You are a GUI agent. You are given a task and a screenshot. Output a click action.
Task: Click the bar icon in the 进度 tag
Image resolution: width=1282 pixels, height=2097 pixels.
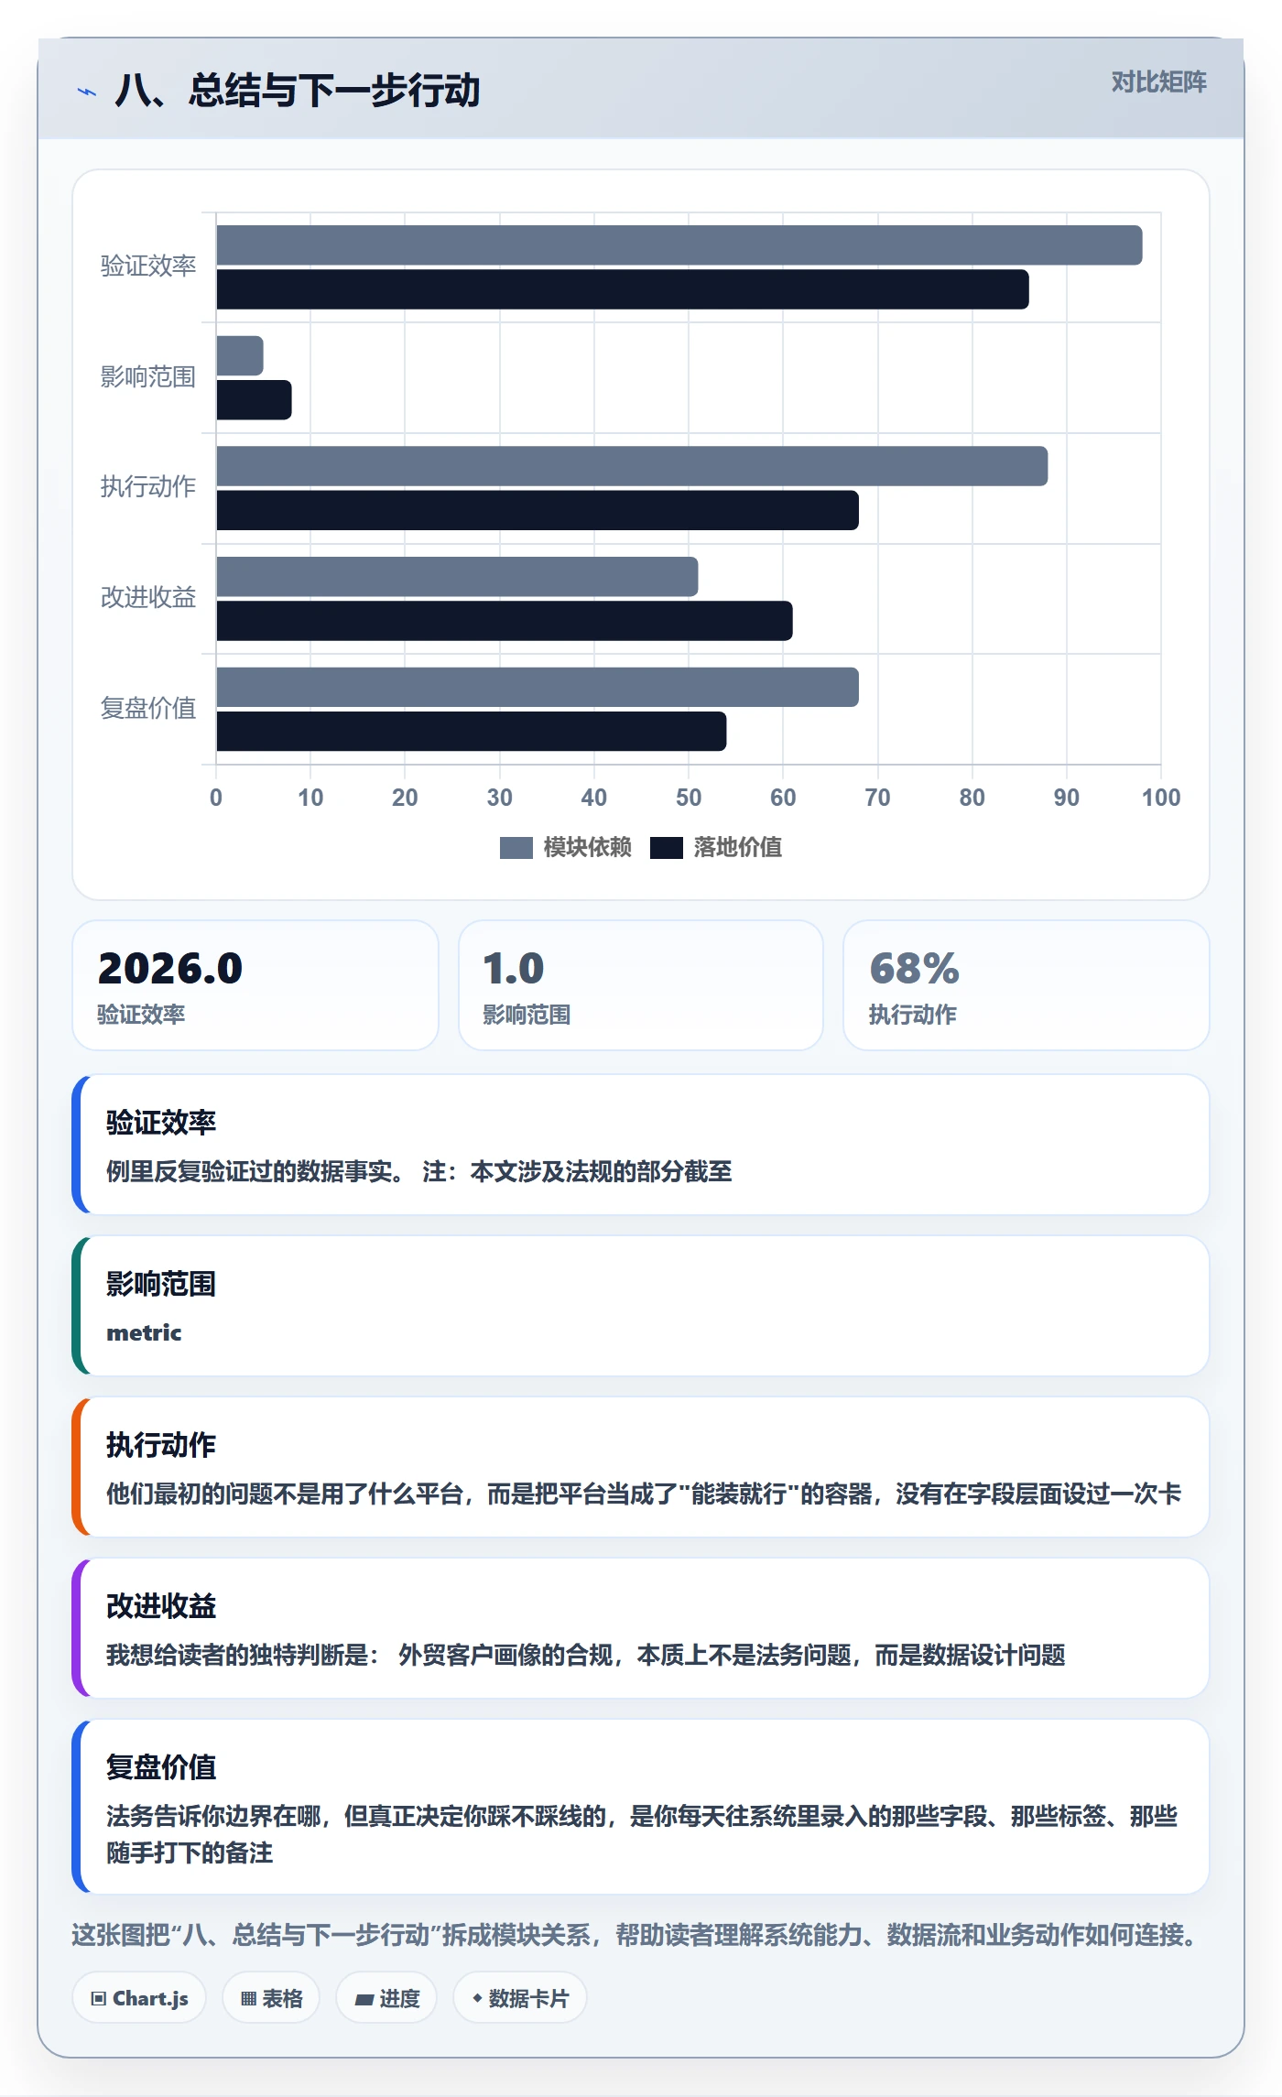point(364,1999)
